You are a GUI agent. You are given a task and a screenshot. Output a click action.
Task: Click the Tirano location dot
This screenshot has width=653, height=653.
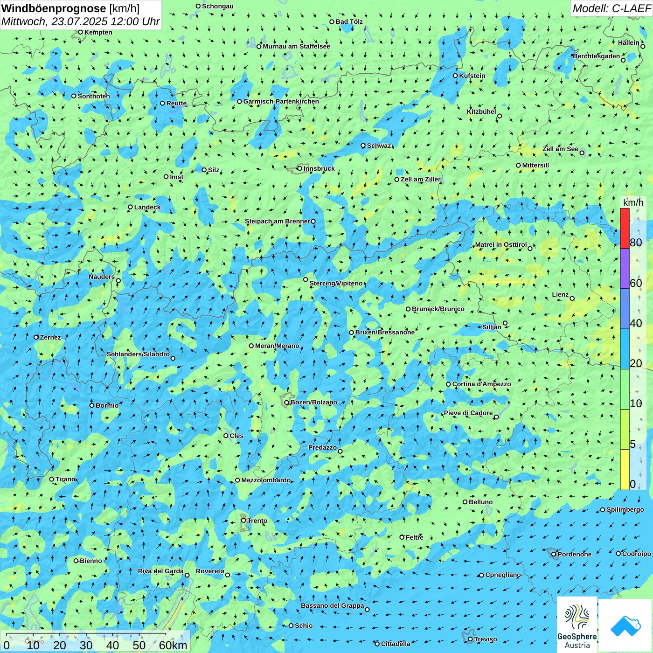[x=52, y=479]
